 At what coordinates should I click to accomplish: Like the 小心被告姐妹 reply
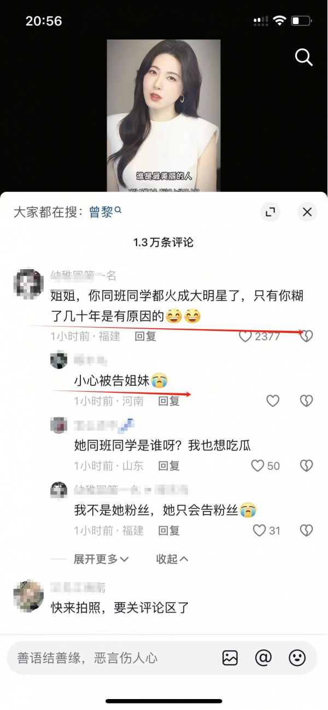pos(273,401)
